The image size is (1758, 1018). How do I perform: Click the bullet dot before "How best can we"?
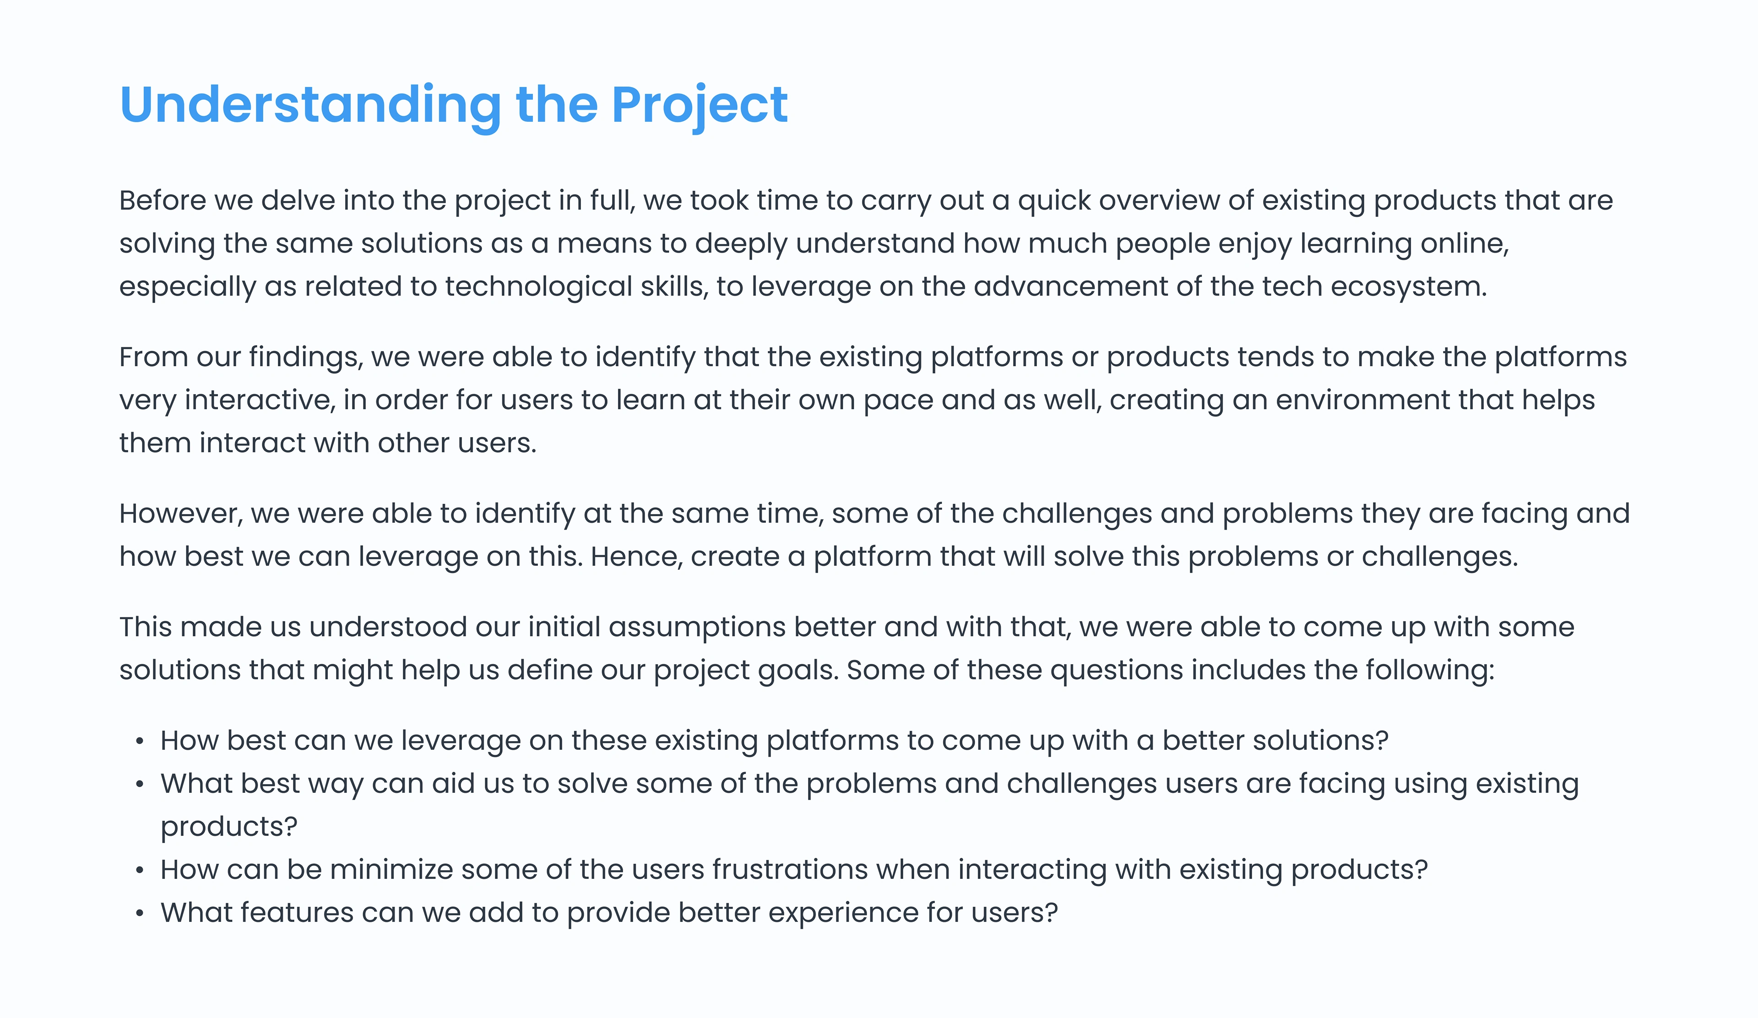[140, 741]
